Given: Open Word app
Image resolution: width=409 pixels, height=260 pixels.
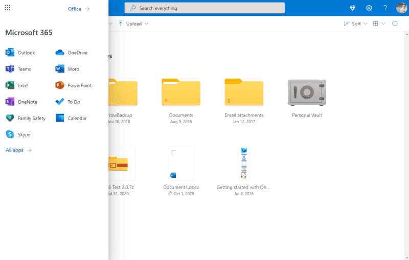Looking at the screenshot, I should click(x=67, y=69).
